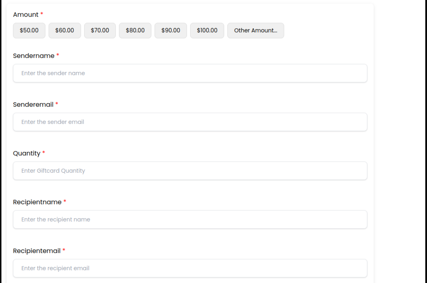Choose the $60.00 amount option
Image resolution: width=427 pixels, height=283 pixels.
[65, 31]
